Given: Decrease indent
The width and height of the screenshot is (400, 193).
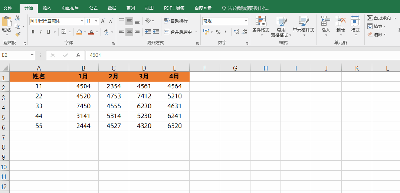Looking at the screenshot, I should pos(148,32).
